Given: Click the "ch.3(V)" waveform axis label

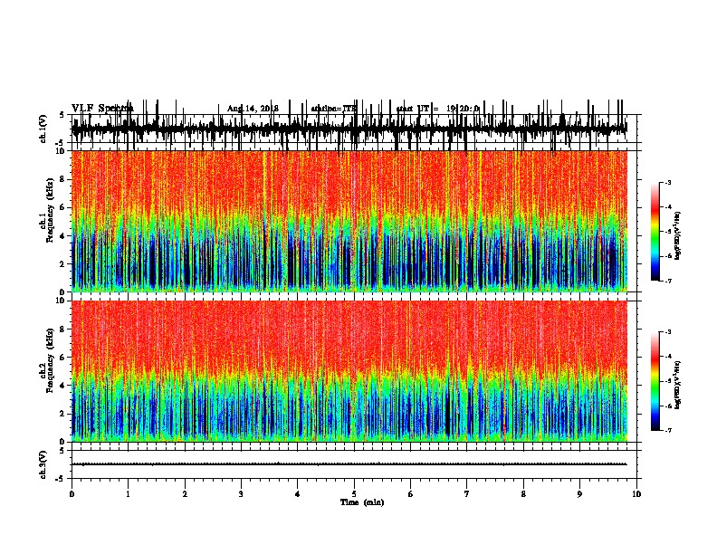Looking at the screenshot, I should tap(43, 464).
